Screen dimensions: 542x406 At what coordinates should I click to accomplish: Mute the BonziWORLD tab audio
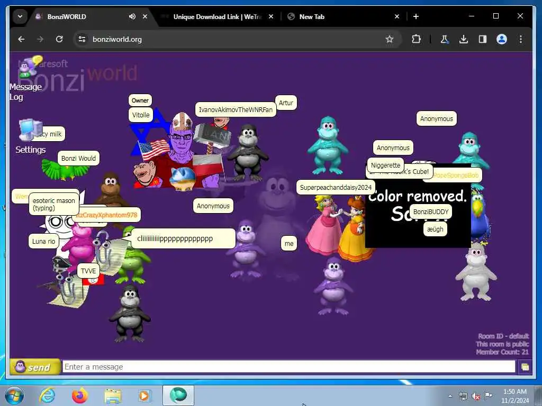coord(132,16)
